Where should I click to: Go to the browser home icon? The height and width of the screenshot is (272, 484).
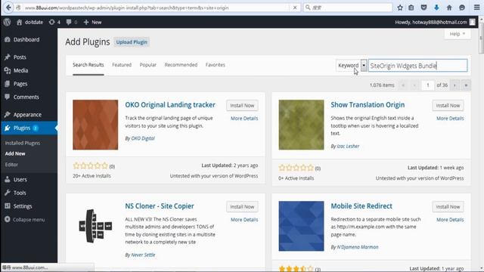click(x=449, y=8)
